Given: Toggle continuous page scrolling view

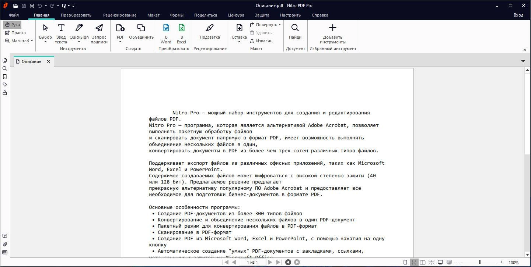Looking at the screenshot, I should pos(414,262).
